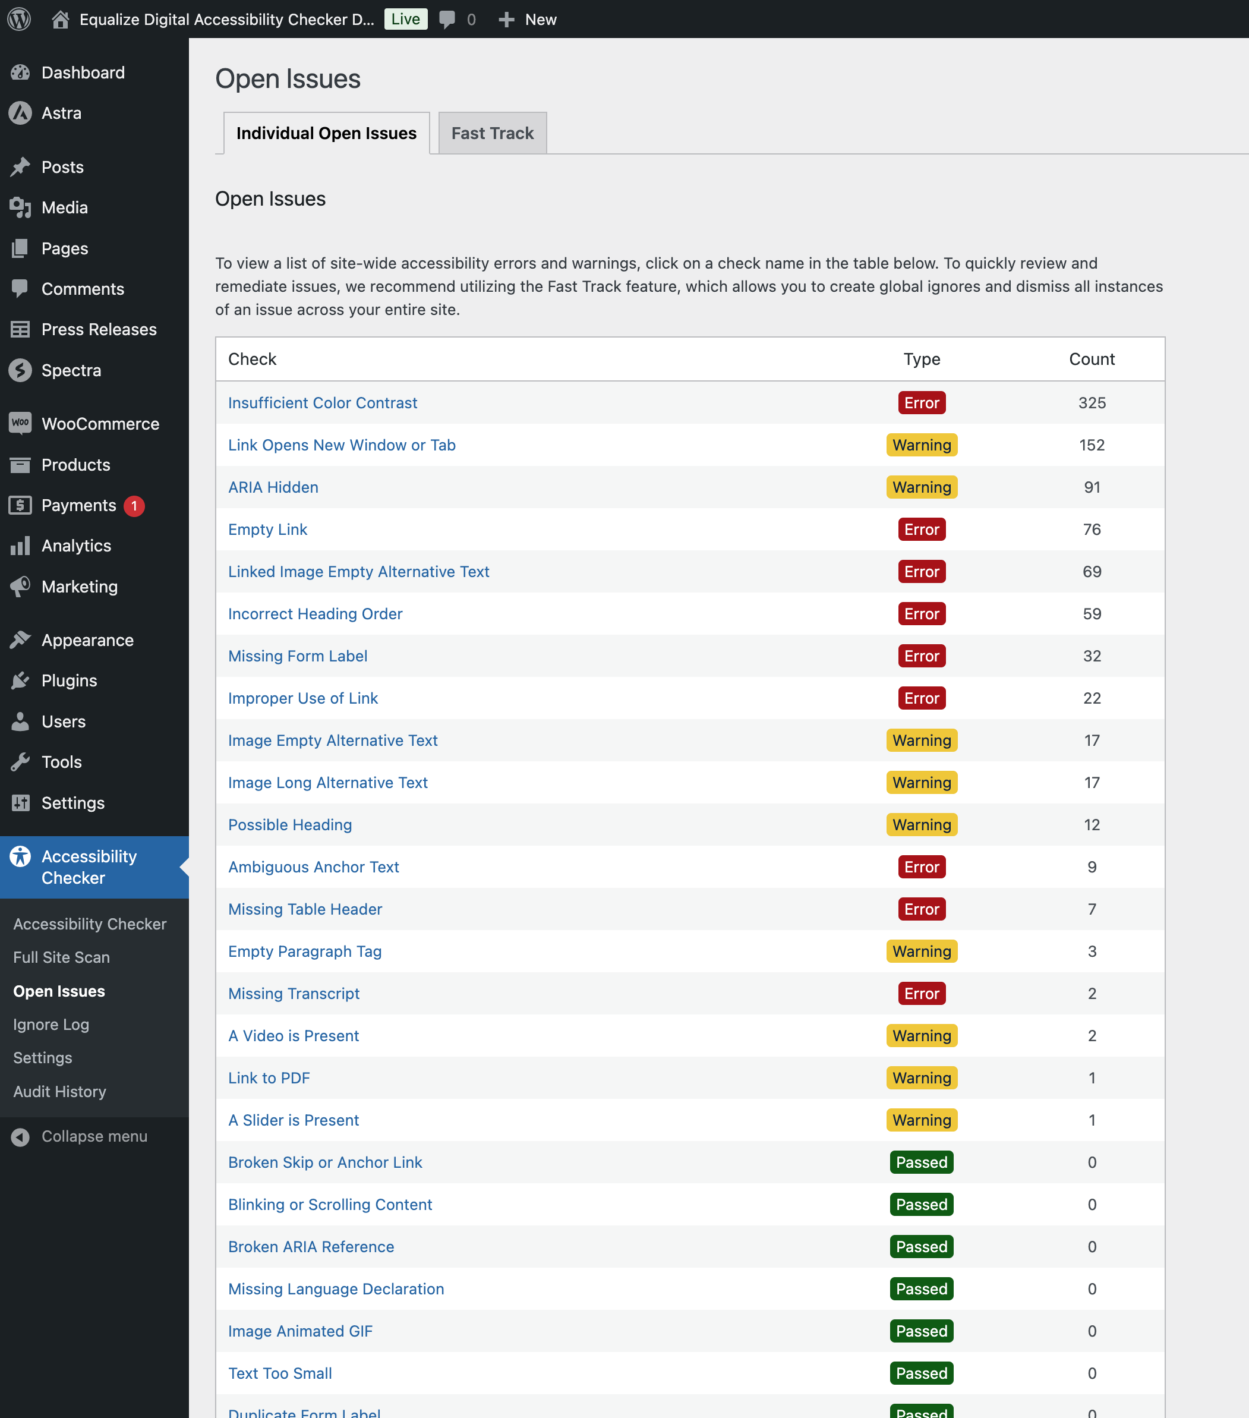The width and height of the screenshot is (1249, 1418).
Task: Open Insufficient Color Contrast check
Action: point(323,403)
